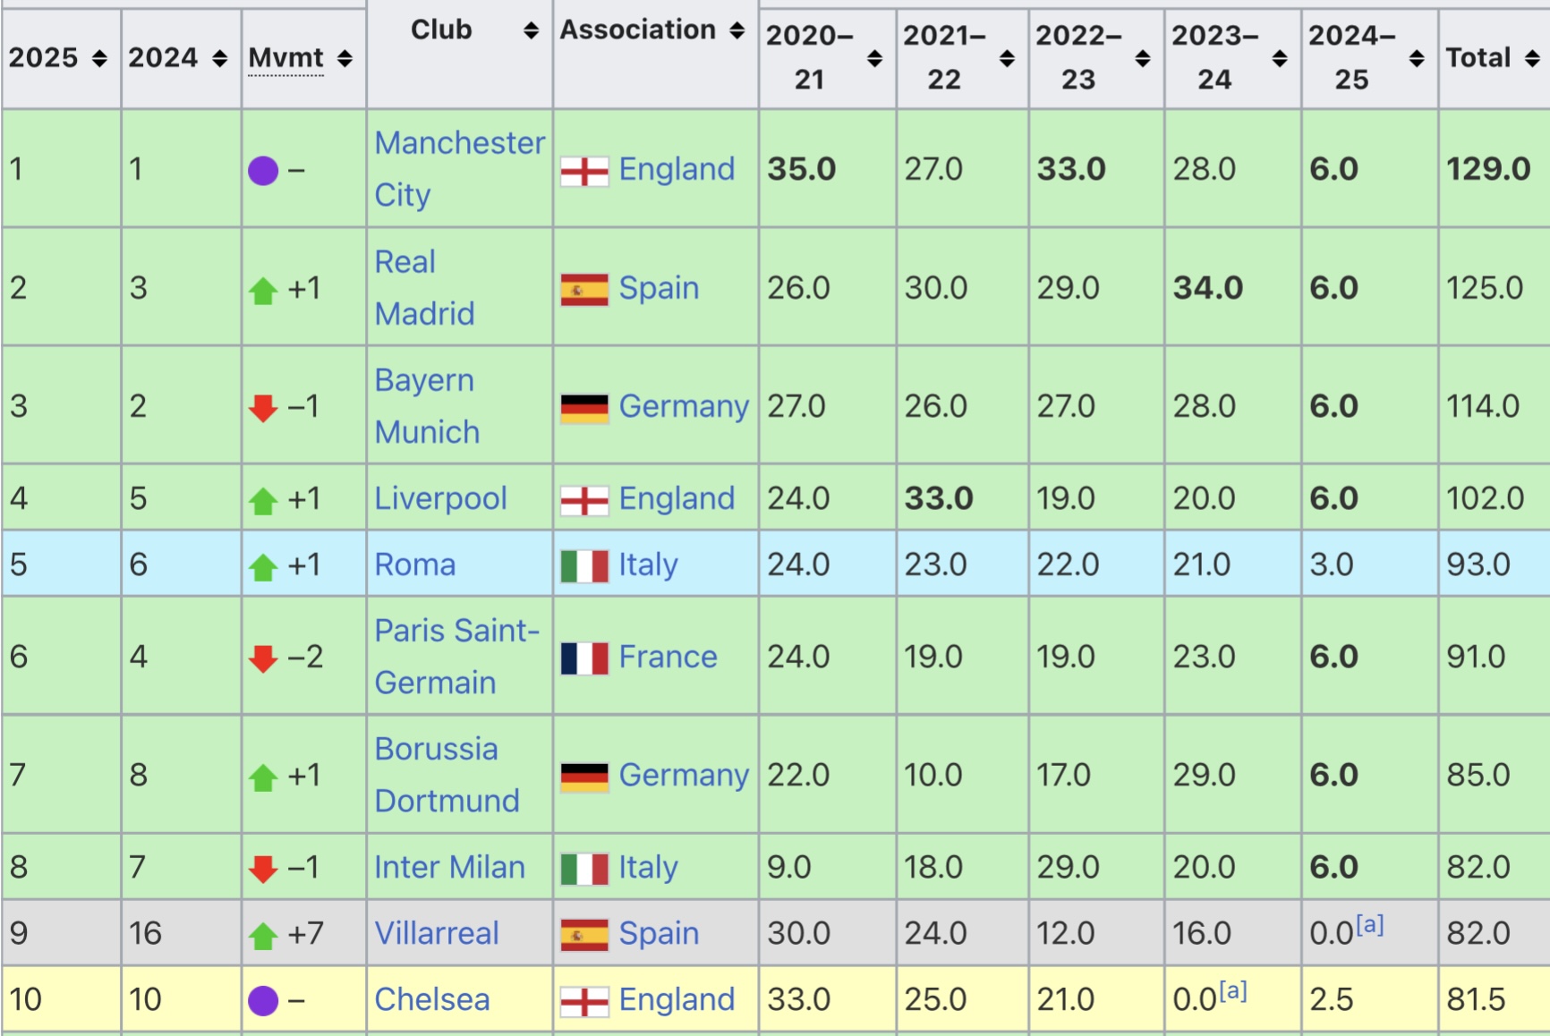Sort by 2021–22 season arrows

[1007, 58]
